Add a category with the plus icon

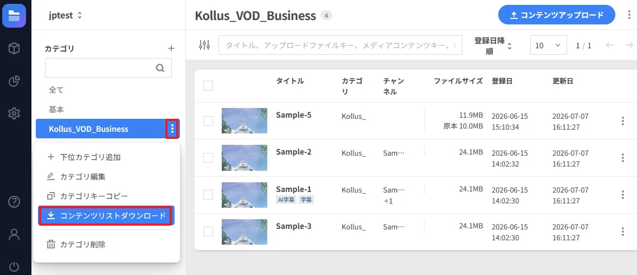[x=171, y=49]
